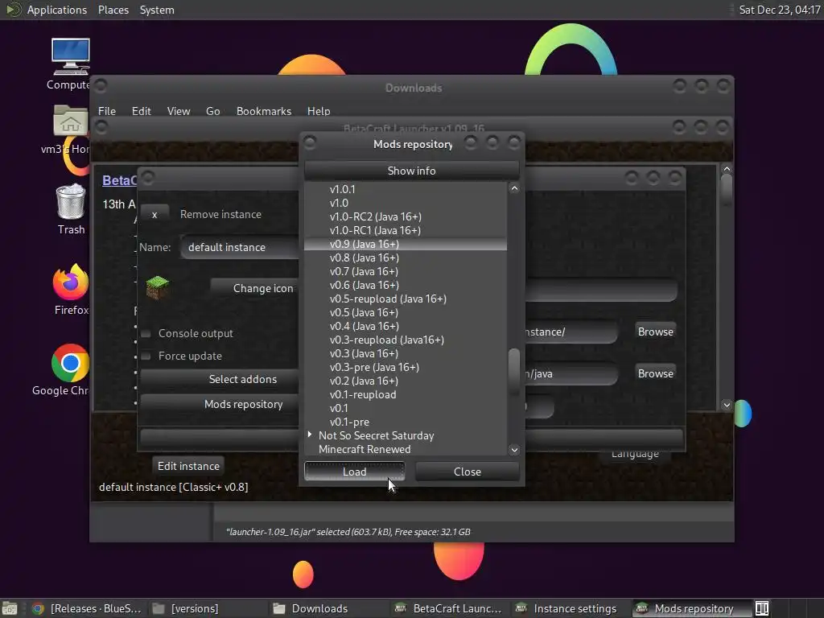Open View menu in Downloads window

tap(178, 111)
